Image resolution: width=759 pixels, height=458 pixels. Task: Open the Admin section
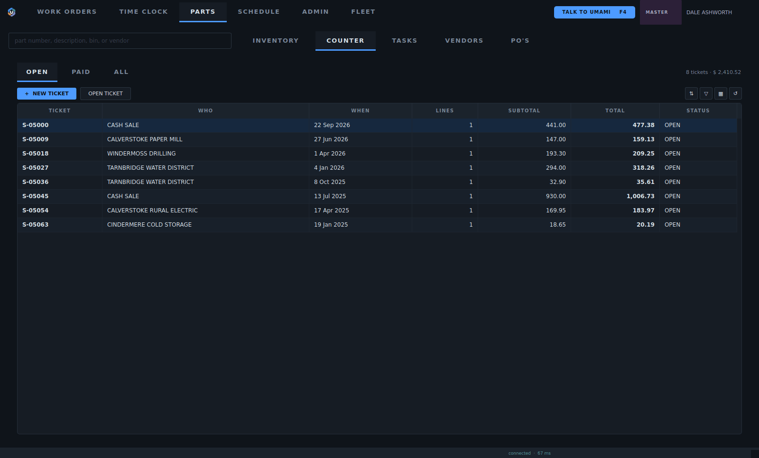click(315, 12)
